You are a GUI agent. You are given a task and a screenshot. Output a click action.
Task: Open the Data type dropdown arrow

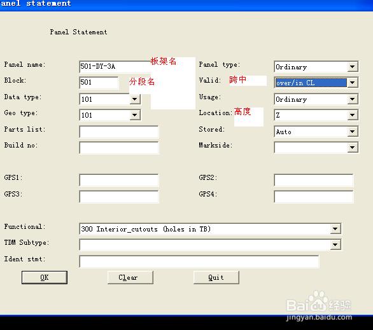click(x=135, y=99)
